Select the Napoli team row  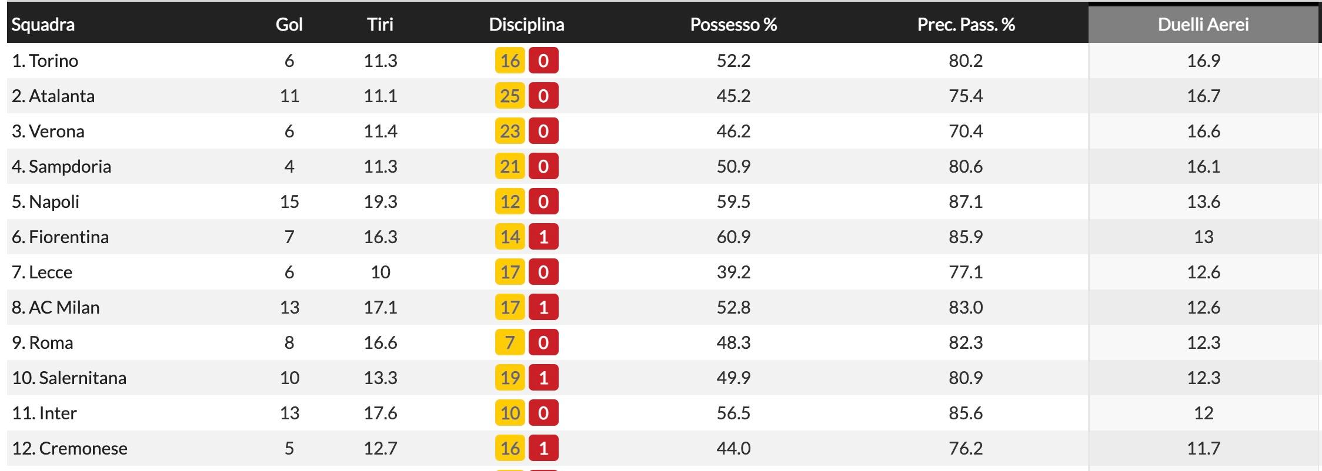click(54, 202)
